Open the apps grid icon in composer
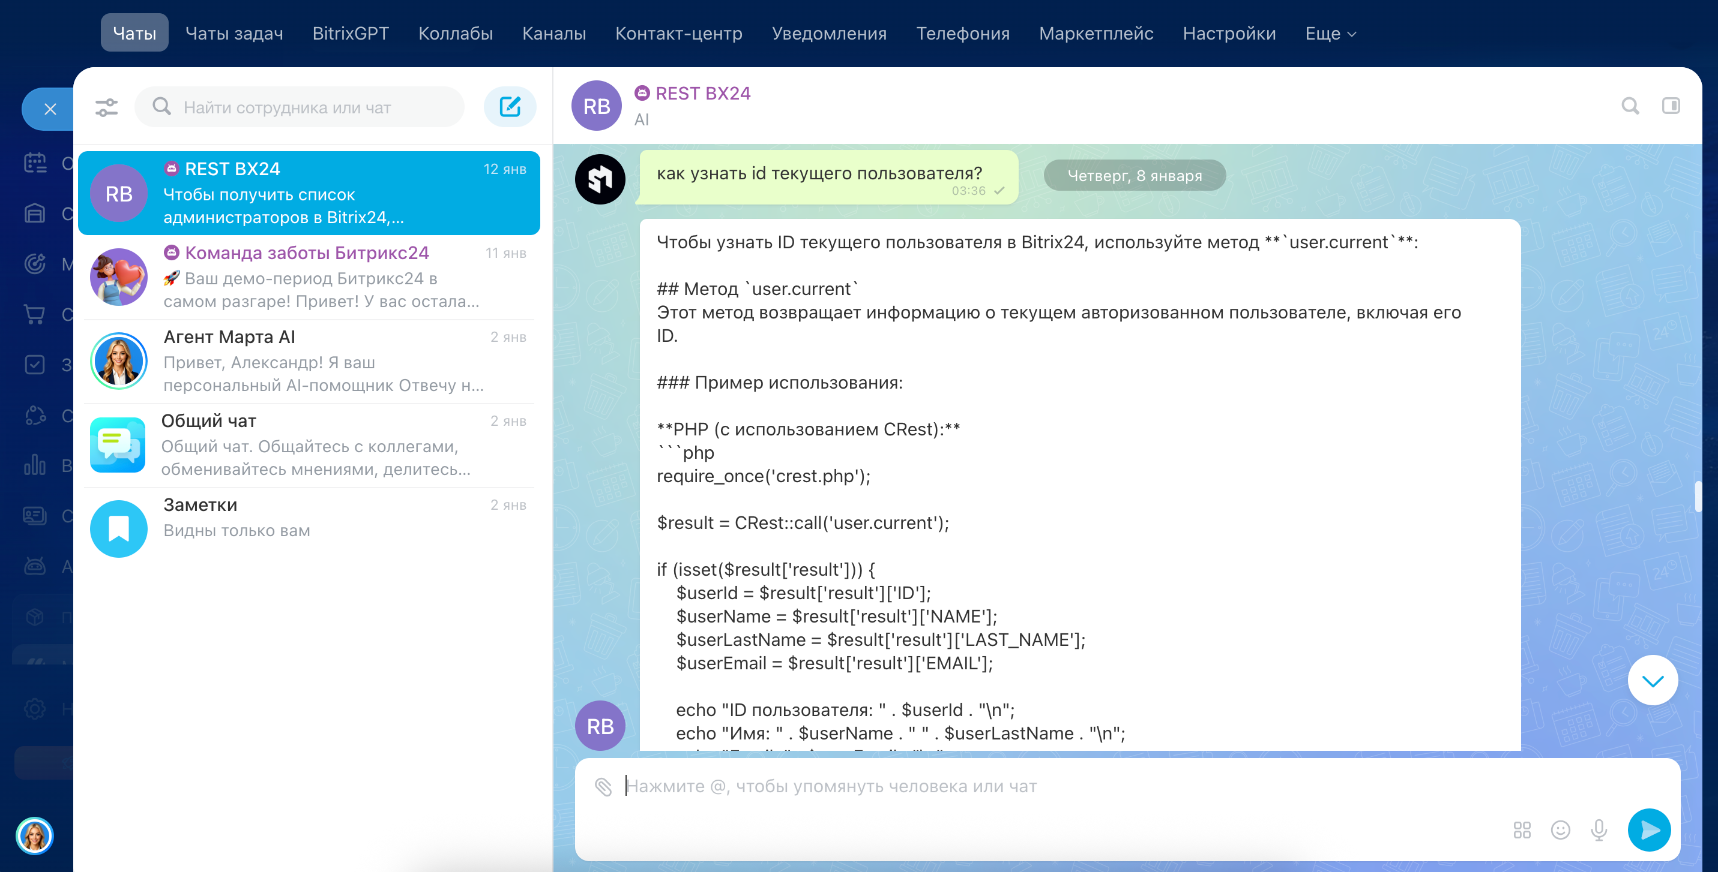 pos(1521,829)
